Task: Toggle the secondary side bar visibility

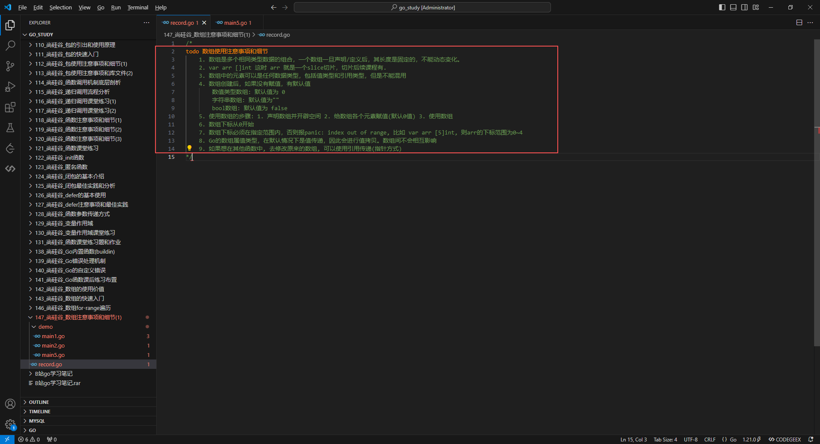Action: [744, 7]
